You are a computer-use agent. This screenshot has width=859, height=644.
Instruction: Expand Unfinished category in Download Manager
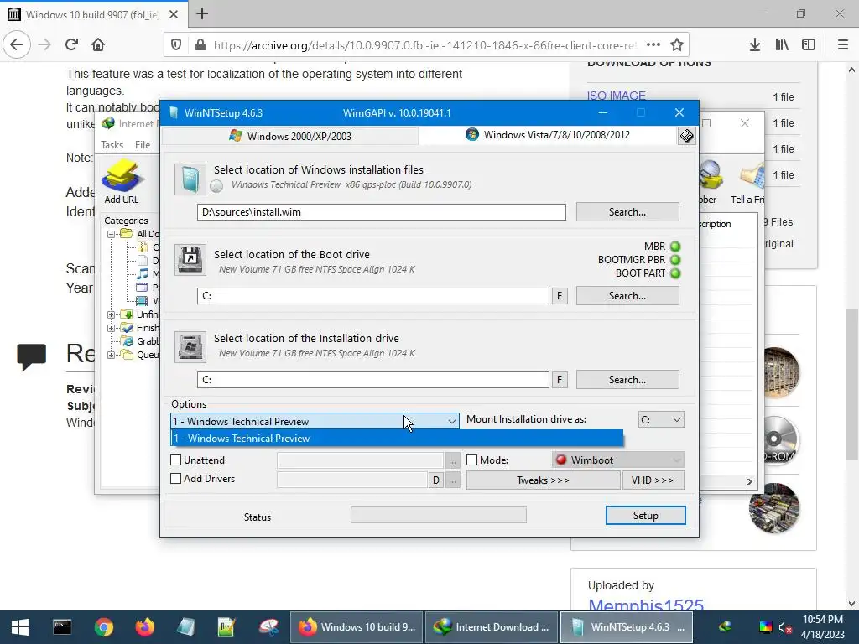(x=112, y=314)
